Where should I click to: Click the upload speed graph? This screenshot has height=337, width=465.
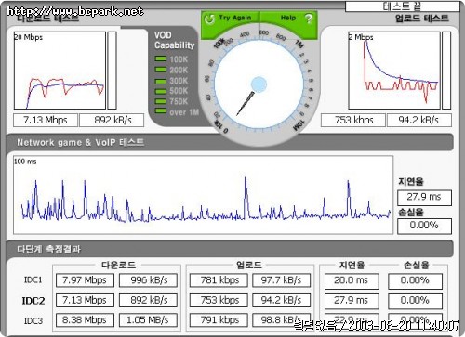tap(394, 71)
